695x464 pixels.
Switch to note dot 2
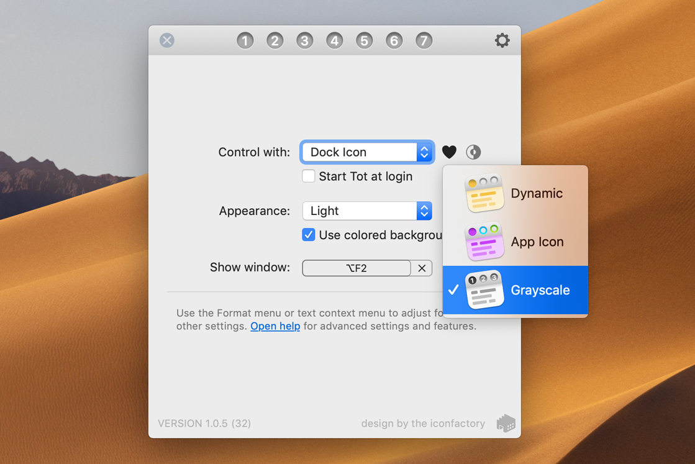tap(275, 41)
